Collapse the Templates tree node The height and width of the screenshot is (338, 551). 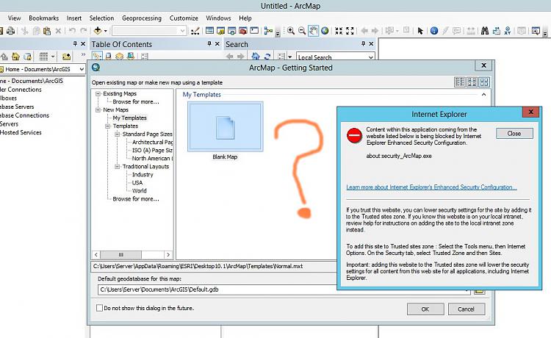108,126
